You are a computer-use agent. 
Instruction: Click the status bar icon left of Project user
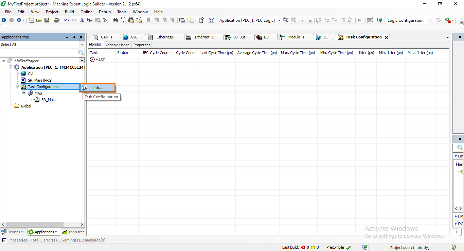pyautogui.click(x=365, y=247)
